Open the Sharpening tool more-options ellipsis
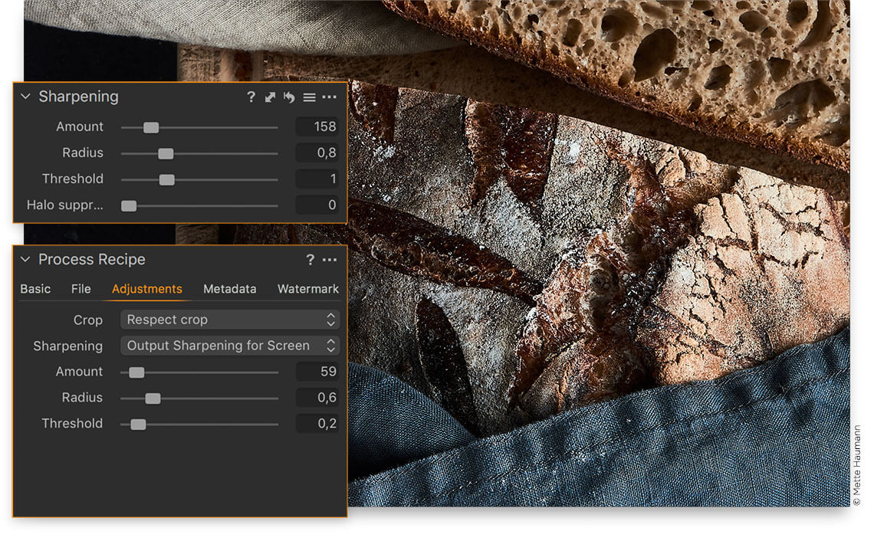The width and height of the screenshot is (874, 541). click(330, 97)
